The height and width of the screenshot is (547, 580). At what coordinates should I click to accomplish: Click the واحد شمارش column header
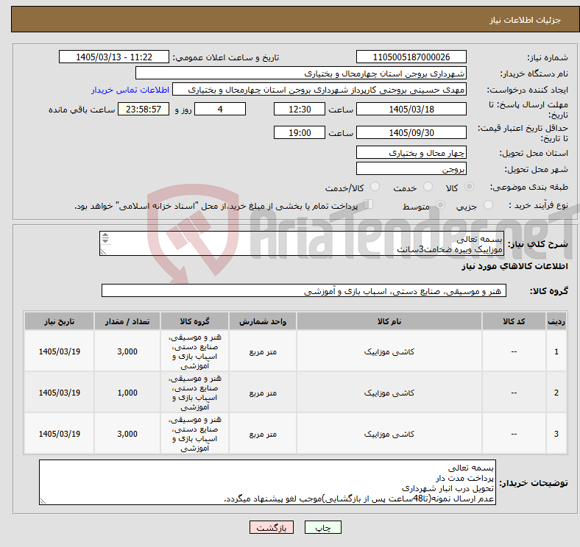tap(263, 321)
